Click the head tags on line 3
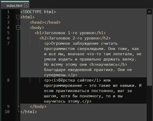The height and width of the screenshot is (121, 153). point(45,22)
